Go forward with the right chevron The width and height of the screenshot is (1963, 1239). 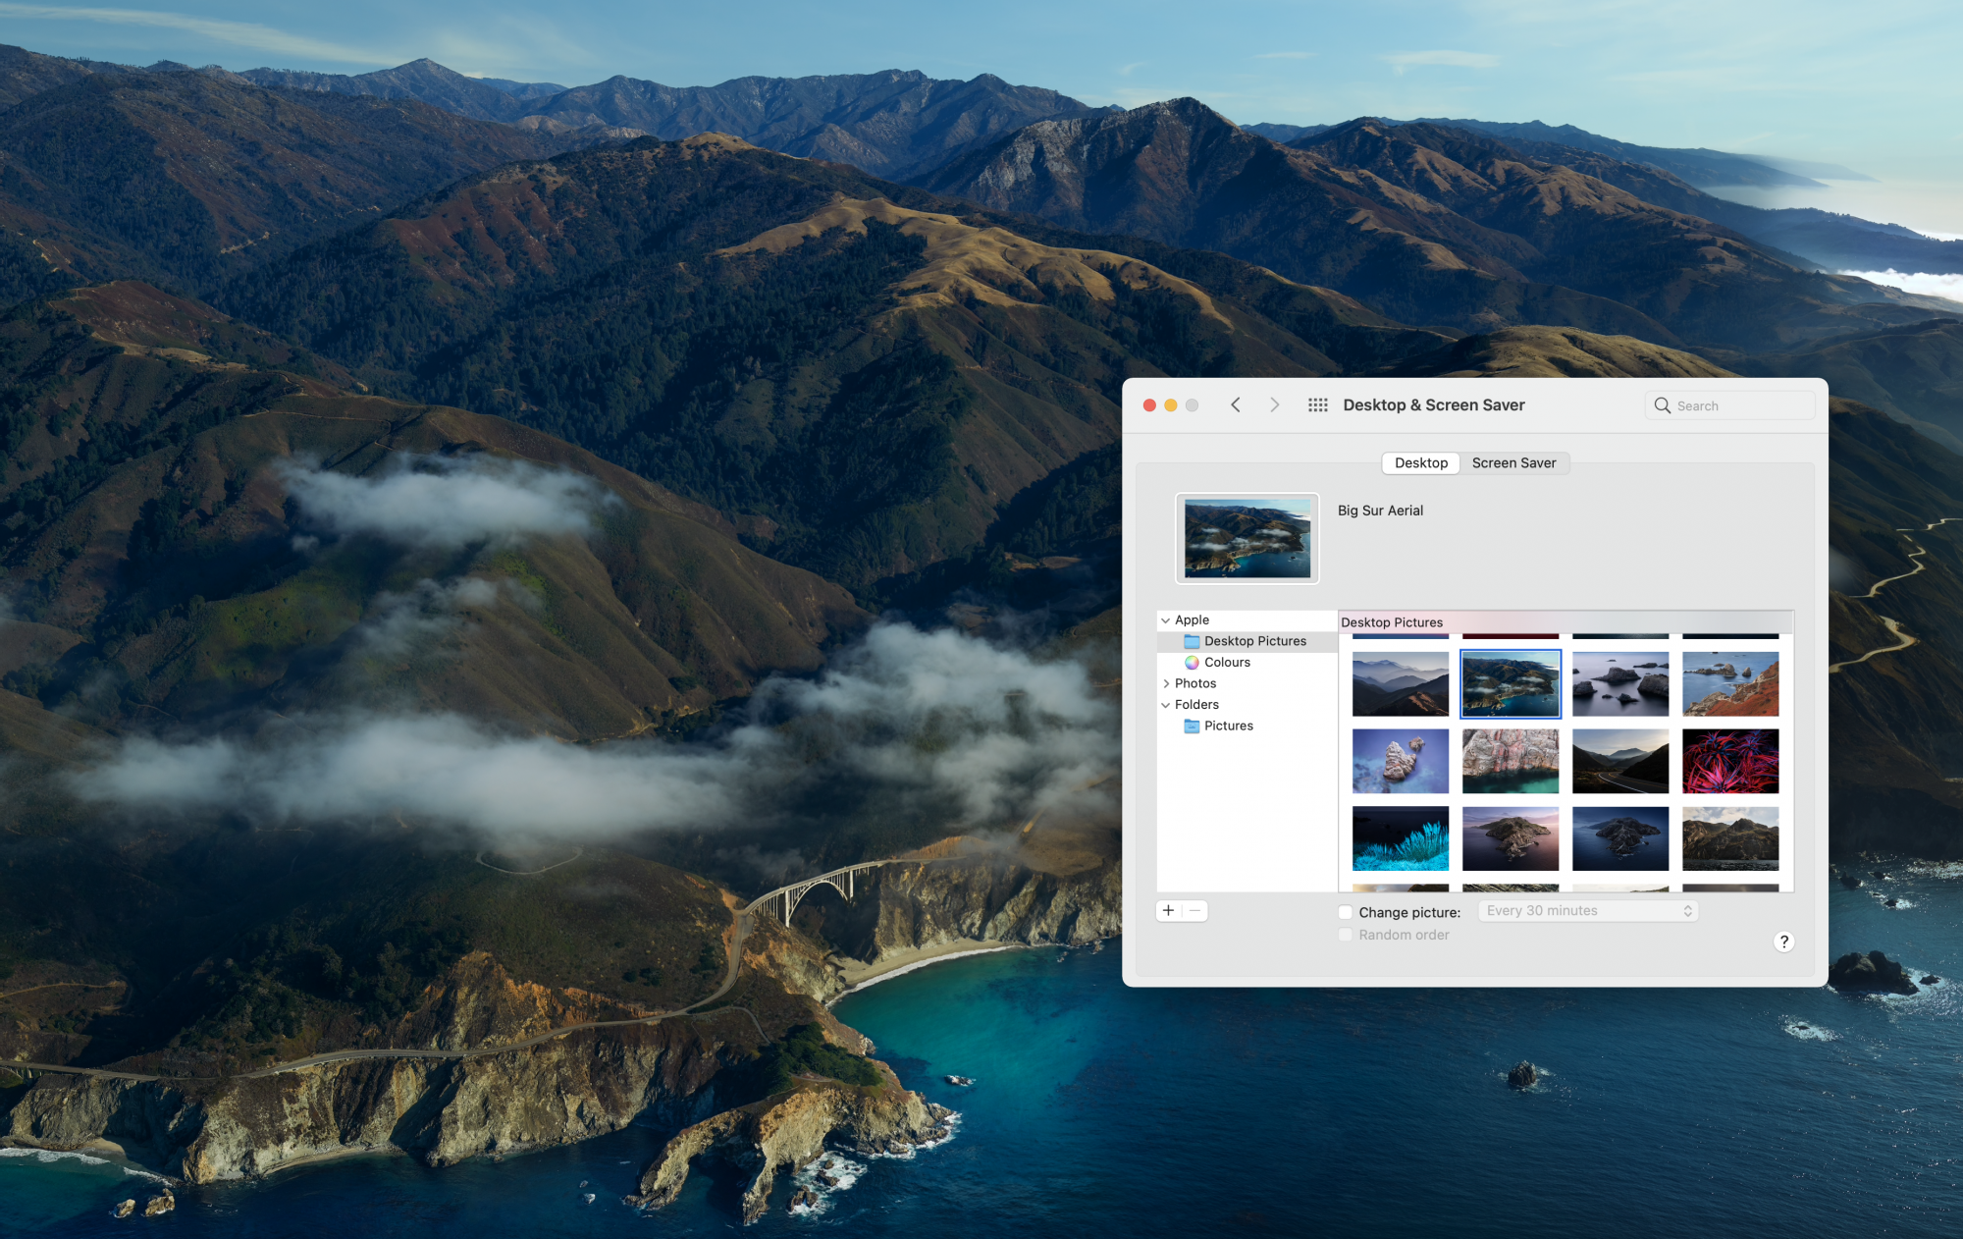[1274, 405]
